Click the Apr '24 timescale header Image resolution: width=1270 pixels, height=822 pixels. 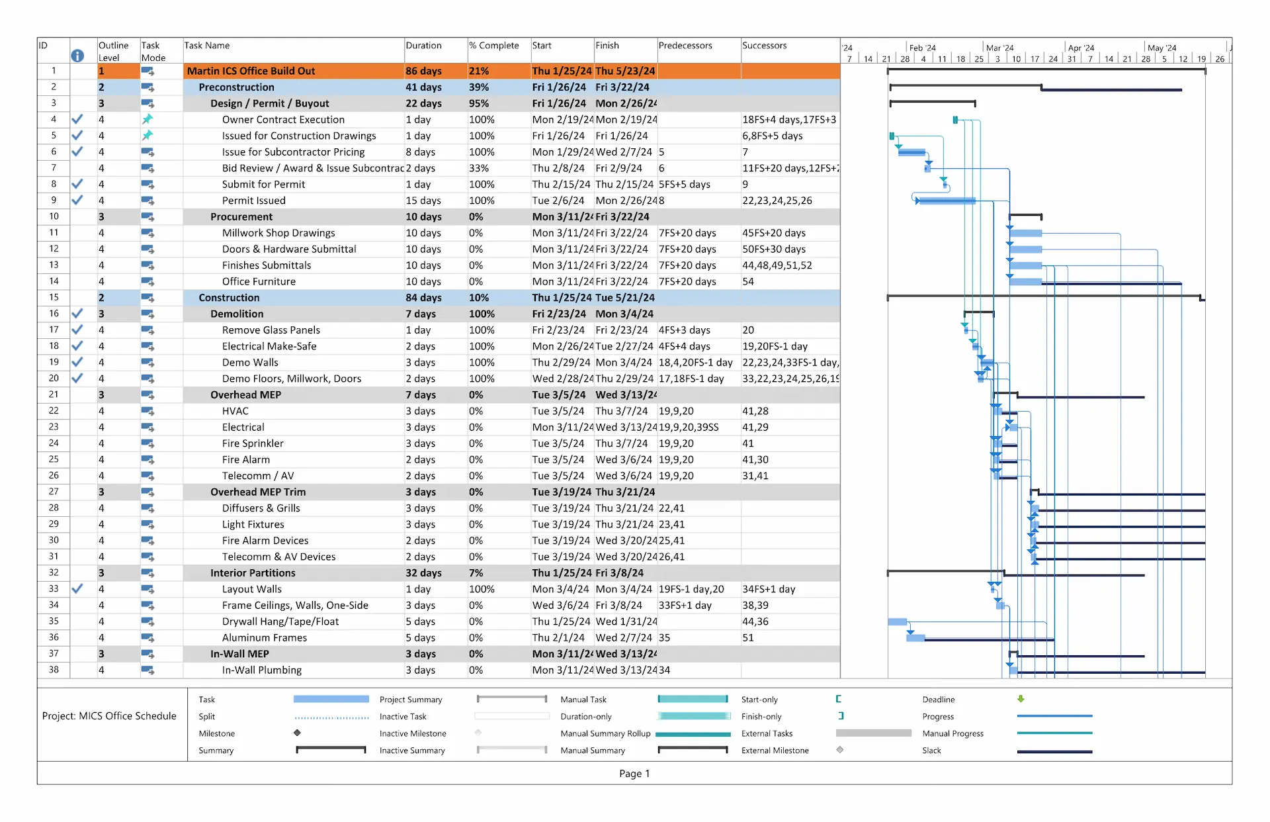click(x=1081, y=48)
